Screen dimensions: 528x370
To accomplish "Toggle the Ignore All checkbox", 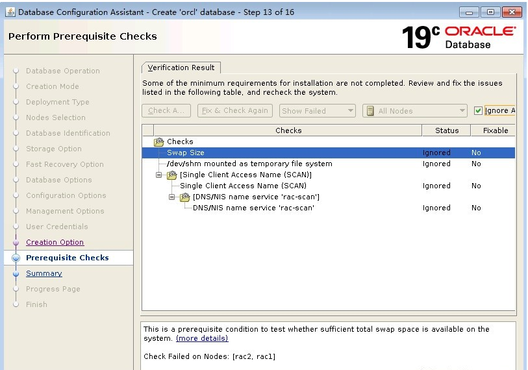I will coord(479,111).
